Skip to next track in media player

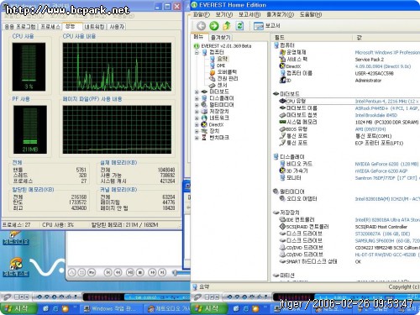coord(162,272)
